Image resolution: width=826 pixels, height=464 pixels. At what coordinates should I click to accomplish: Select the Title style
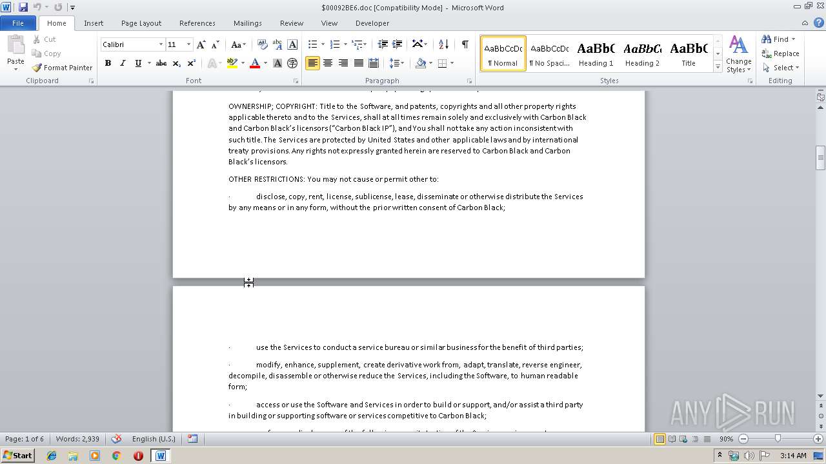(689, 53)
